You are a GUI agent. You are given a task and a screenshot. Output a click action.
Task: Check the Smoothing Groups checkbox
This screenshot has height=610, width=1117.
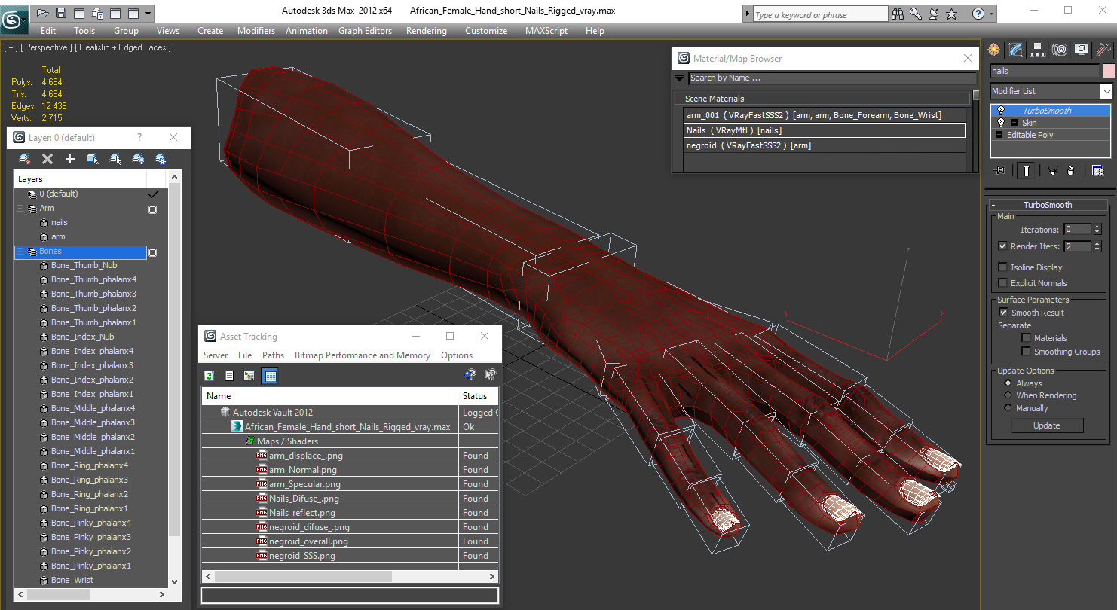click(1026, 352)
